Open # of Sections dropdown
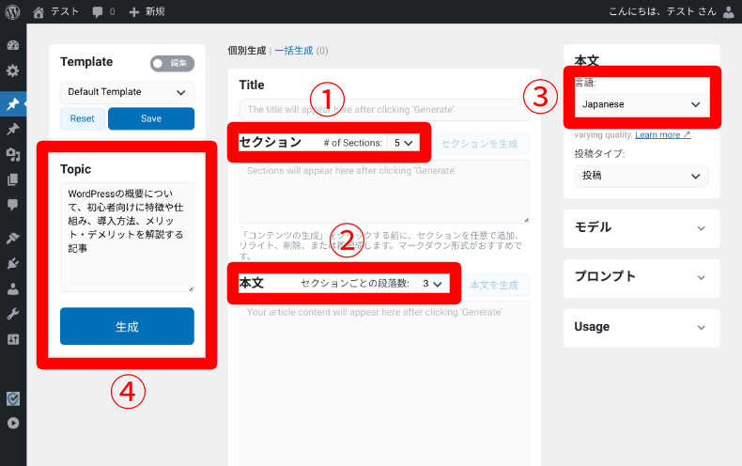The height and width of the screenshot is (466, 742). pos(403,143)
